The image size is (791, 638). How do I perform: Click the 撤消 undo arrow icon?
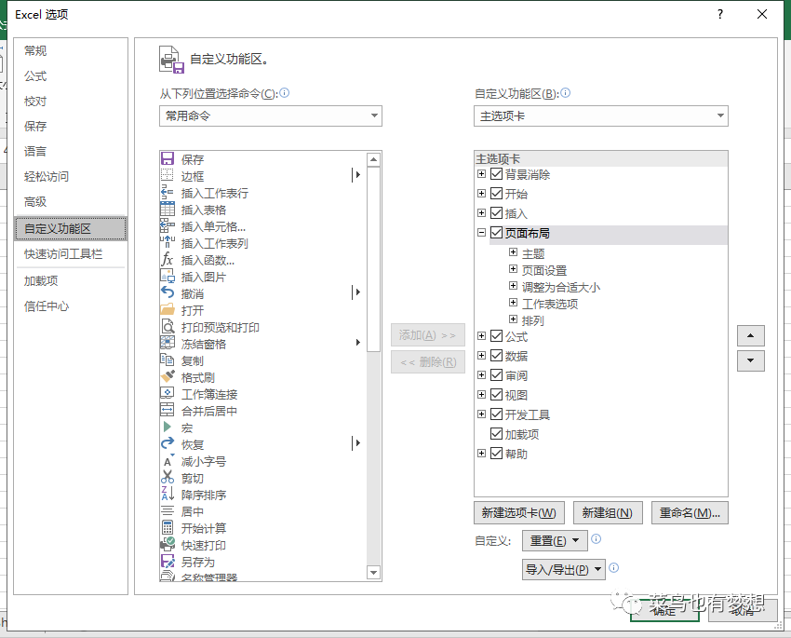tap(168, 292)
